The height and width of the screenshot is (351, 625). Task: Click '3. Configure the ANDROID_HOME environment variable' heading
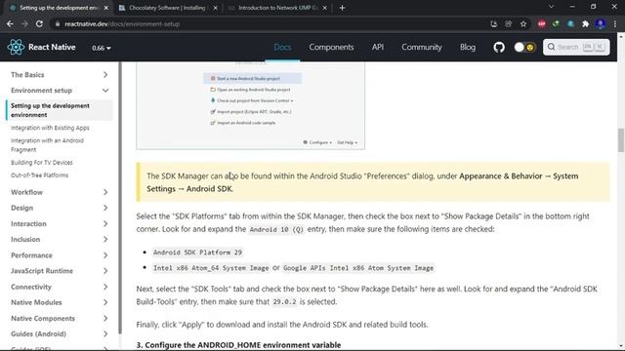coord(238,345)
